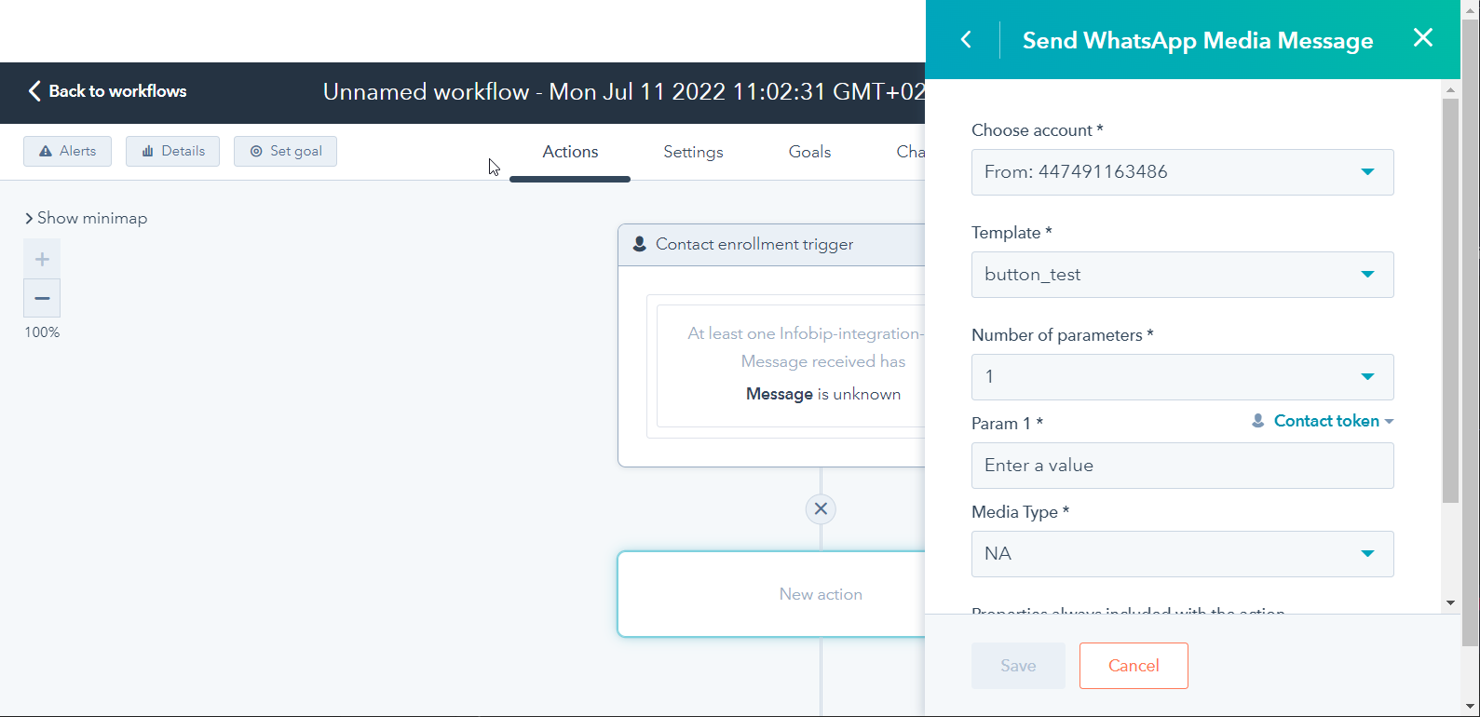Screen dimensions: 1480x717
Task: Open workflow Details
Action: [x=172, y=151]
